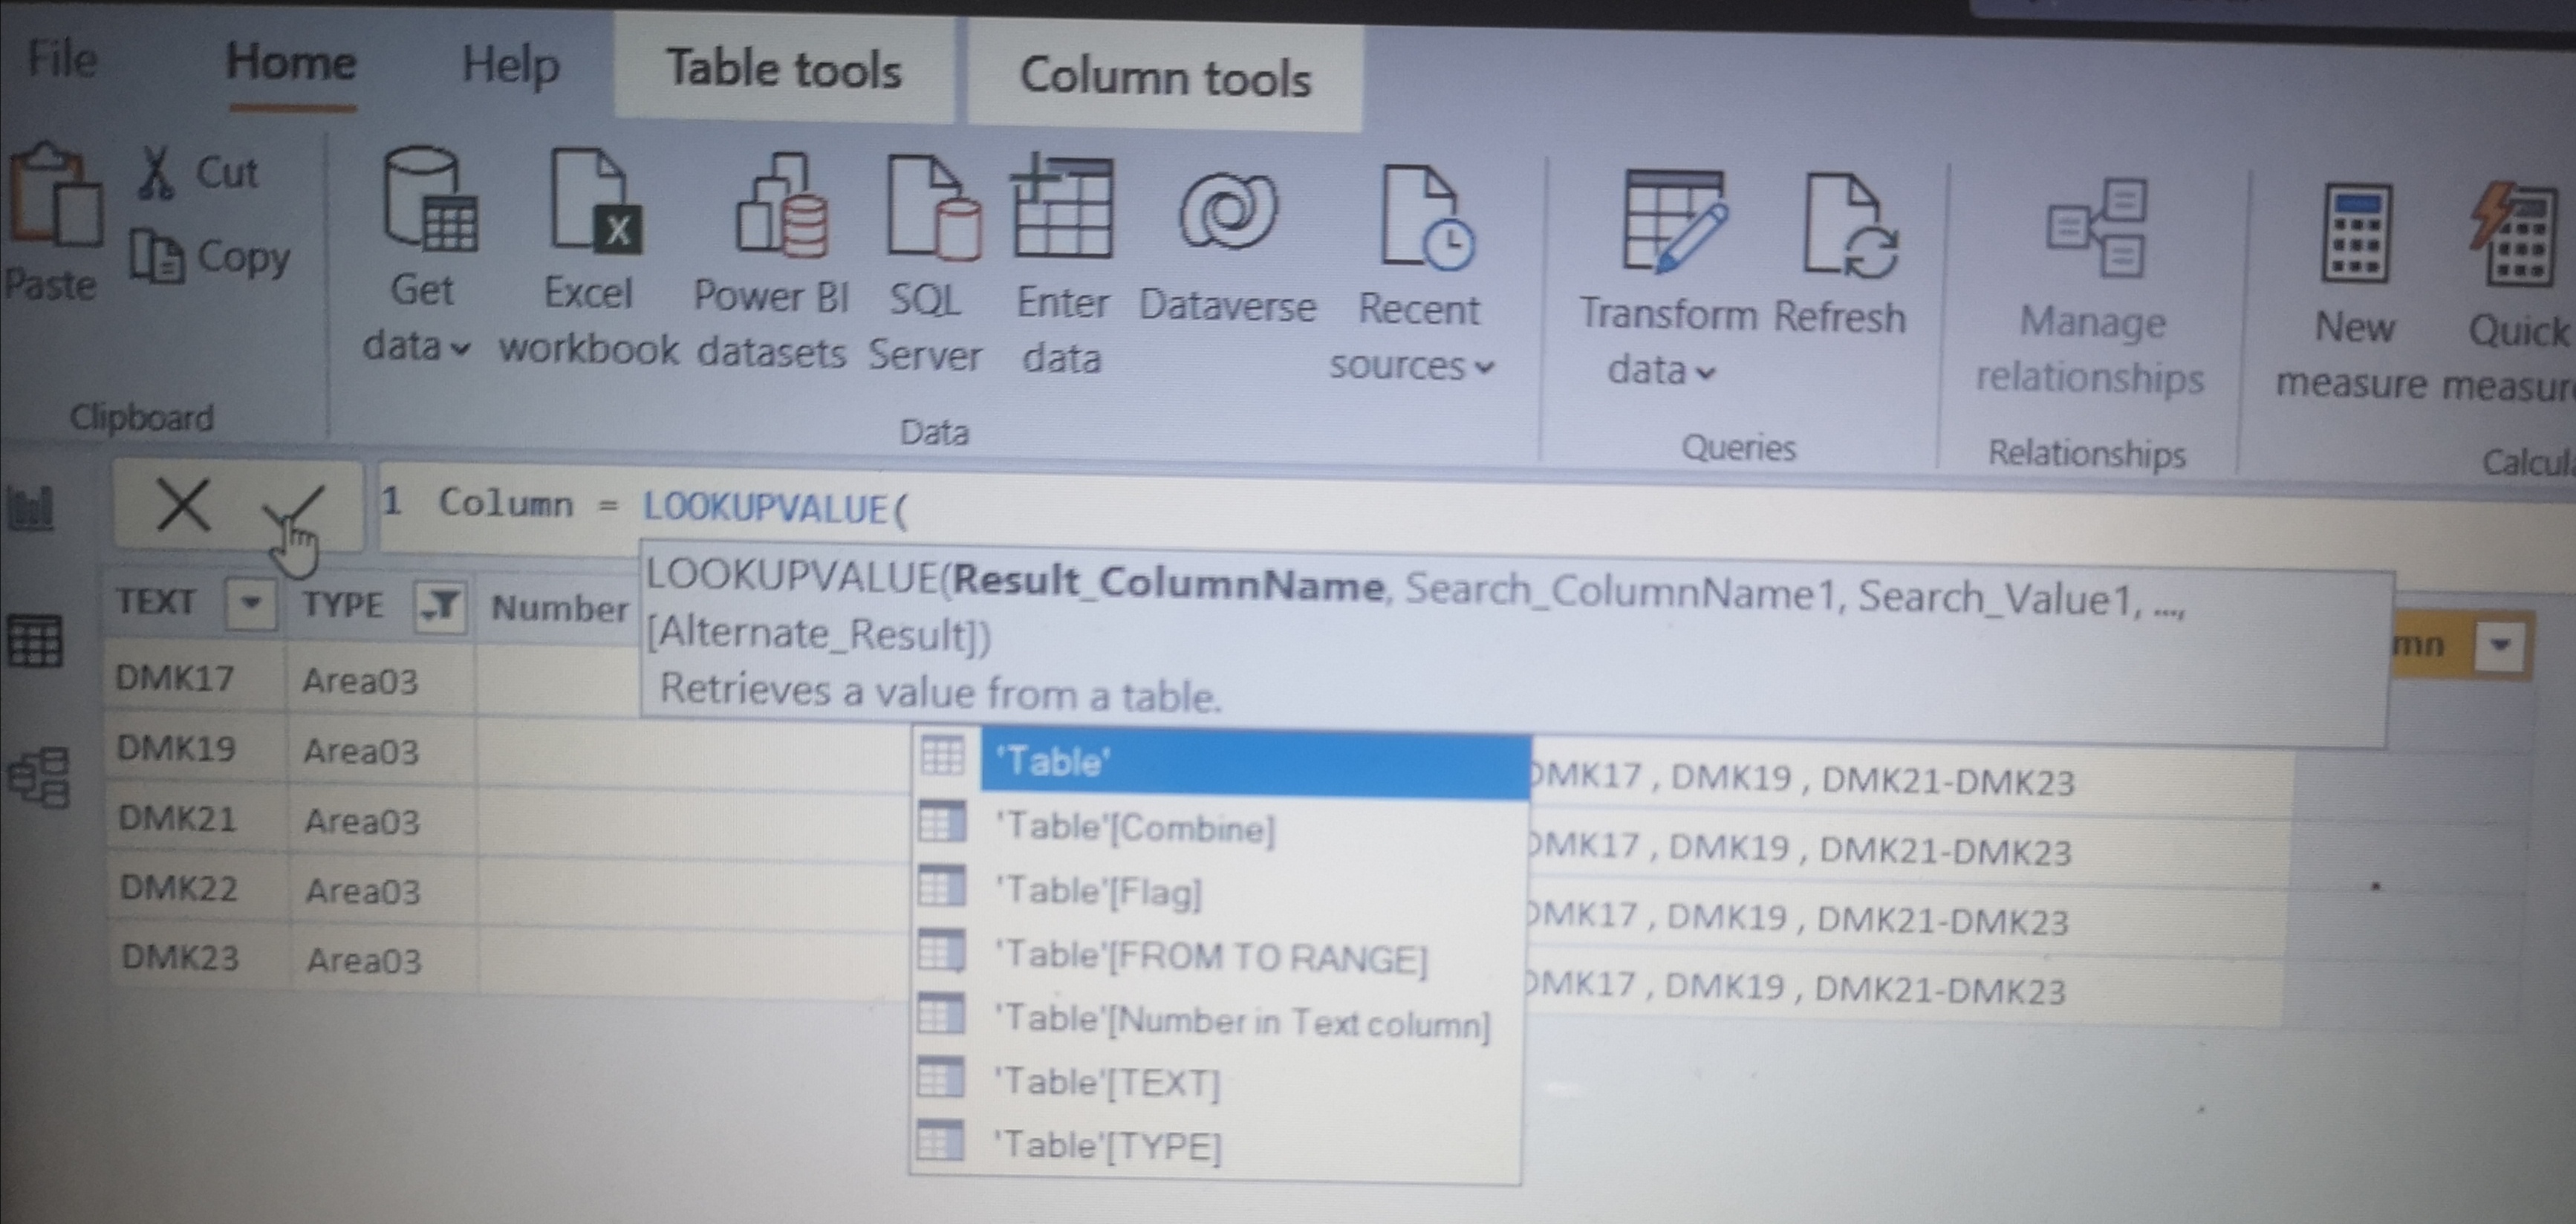Switch to Data view in sidebar
The width and height of the screenshot is (2576, 1224).
35,641
